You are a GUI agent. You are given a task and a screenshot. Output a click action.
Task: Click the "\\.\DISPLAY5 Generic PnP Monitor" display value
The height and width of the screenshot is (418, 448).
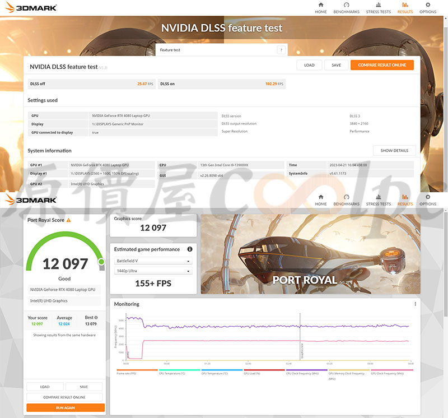click(118, 124)
